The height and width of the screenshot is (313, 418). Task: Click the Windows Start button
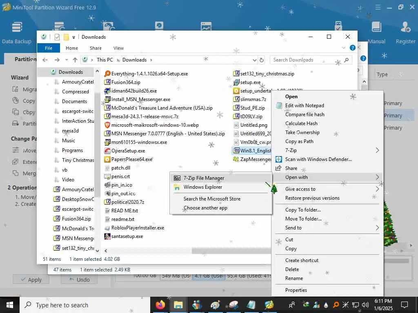click(10, 305)
